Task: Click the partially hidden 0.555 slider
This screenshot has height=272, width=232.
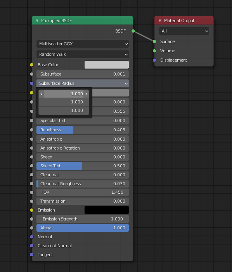Action: point(110,111)
